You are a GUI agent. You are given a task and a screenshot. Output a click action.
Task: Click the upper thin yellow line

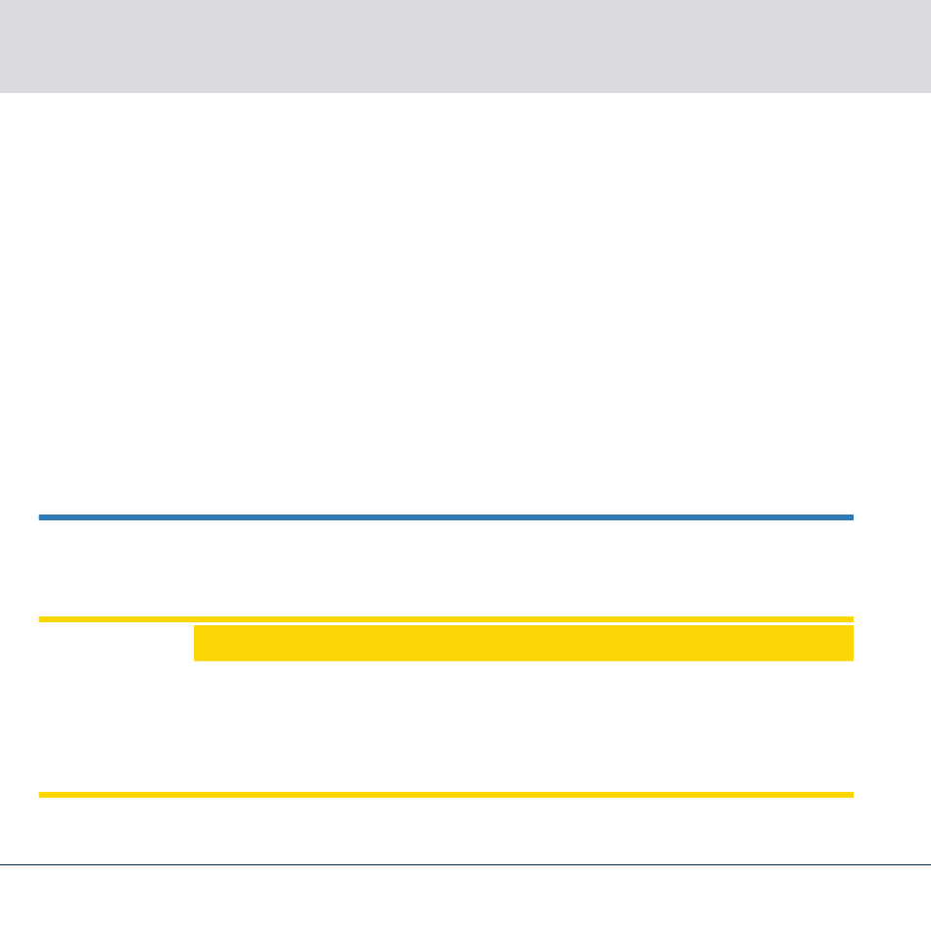446,619
